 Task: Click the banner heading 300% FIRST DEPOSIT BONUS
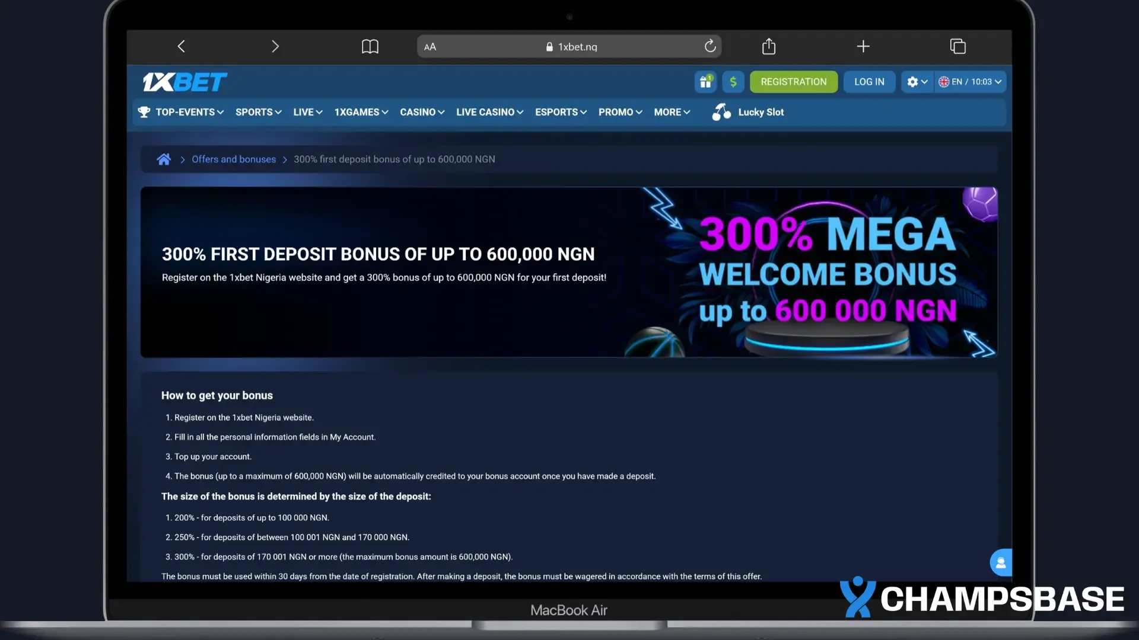[378, 254]
